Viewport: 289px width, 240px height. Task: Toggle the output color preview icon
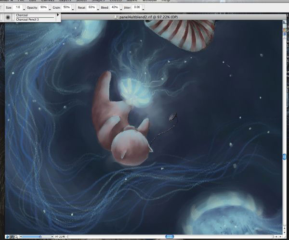point(285,30)
